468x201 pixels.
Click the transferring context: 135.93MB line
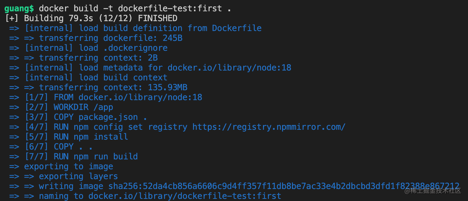pos(98,87)
